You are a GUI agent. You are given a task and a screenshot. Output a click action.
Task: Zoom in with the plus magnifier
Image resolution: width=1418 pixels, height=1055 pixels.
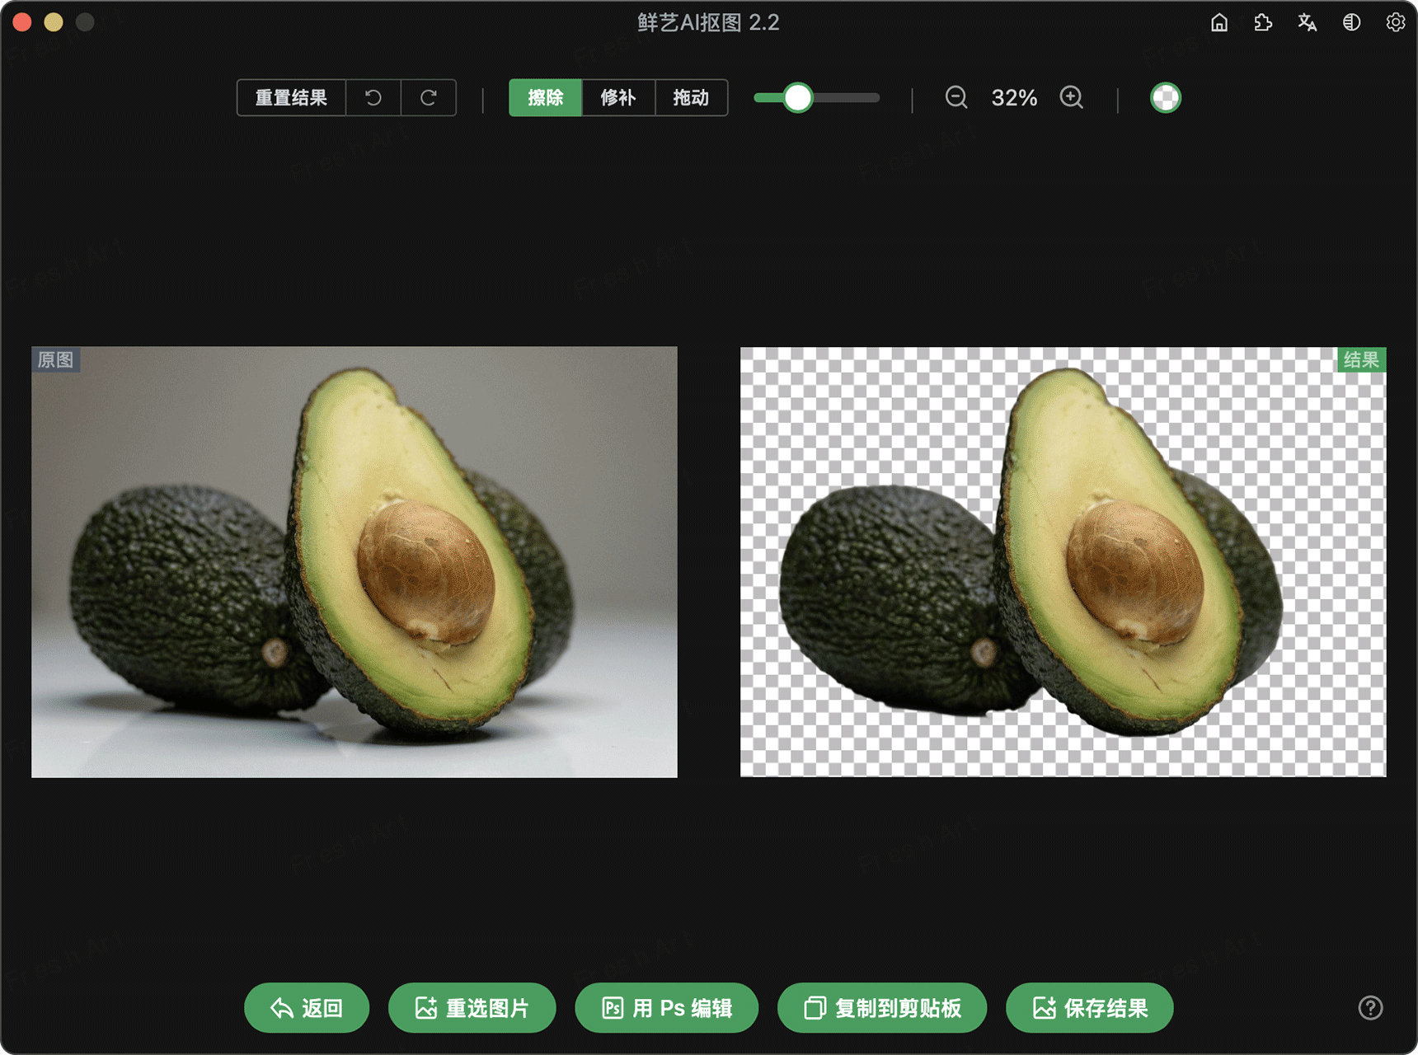(x=1071, y=98)
